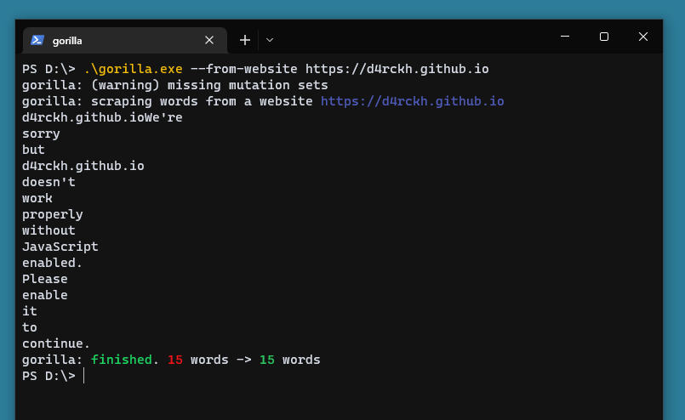The image size is (685, 420).
Task: Click the word 'continue.' in output
Action: tap(56, 343)
